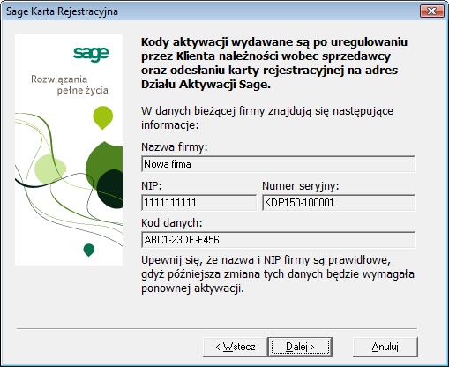
Task: Click the Kod danych field ABC1-23DE-F456
Action: click(x=278, y=240)
